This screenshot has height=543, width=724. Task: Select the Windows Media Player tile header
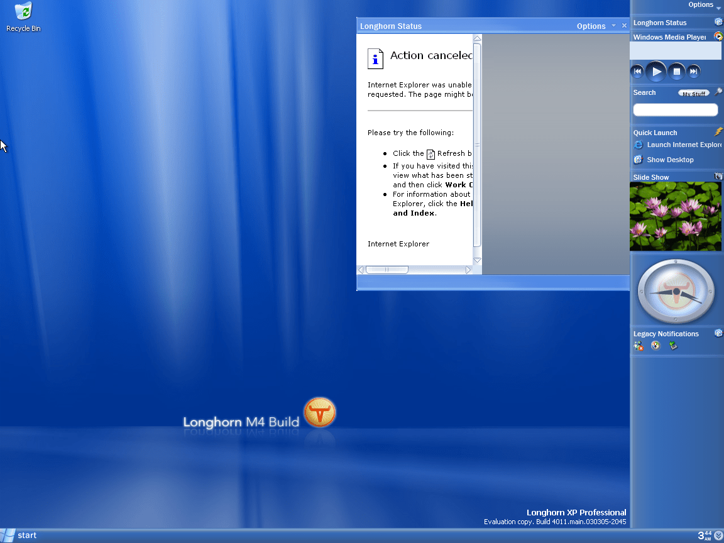[x=669, y=37]
